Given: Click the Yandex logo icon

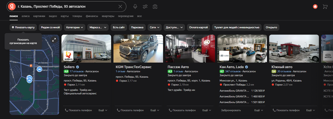Looking at the screenshot, I should (x=11, y=6).
